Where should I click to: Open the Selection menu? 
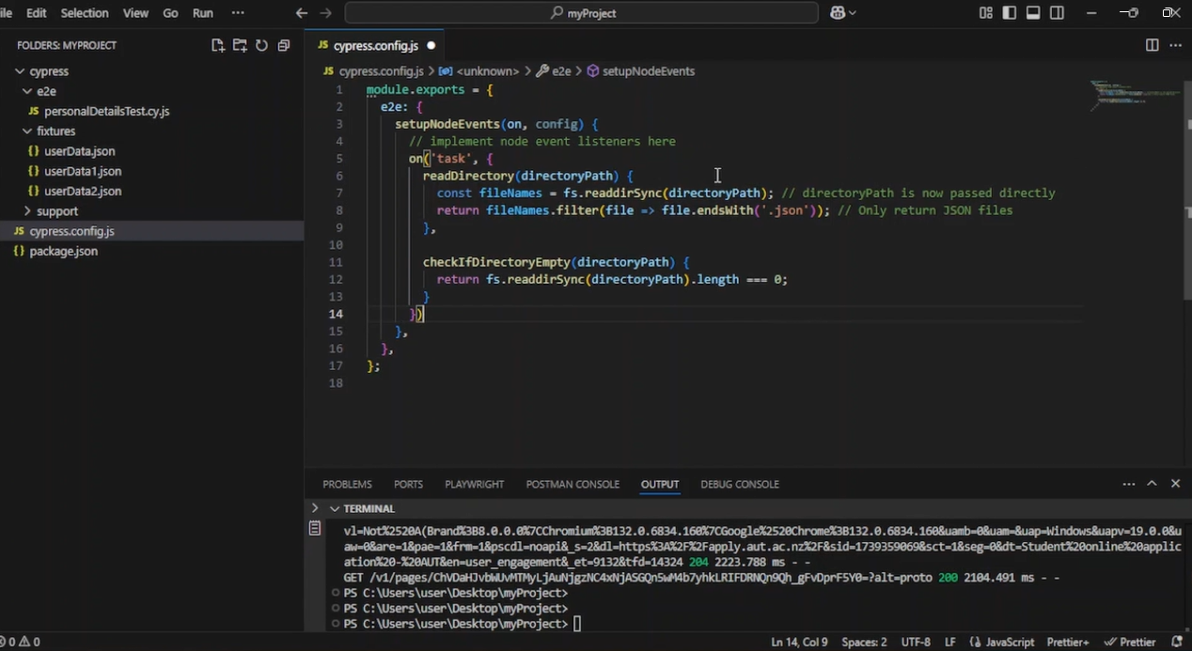pyautogui.click(x=84, y=13)
